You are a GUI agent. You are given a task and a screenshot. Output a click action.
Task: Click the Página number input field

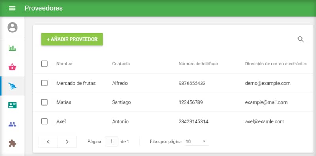pos(112,141)
